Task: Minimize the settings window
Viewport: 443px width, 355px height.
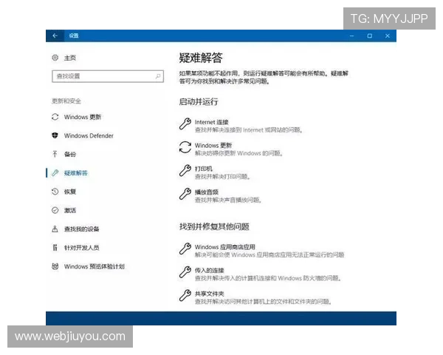Action: 351,35
